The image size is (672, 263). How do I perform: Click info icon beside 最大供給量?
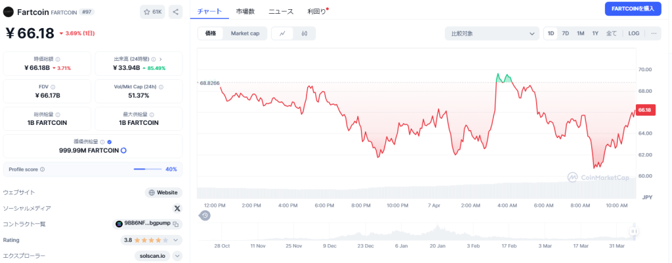152,114
